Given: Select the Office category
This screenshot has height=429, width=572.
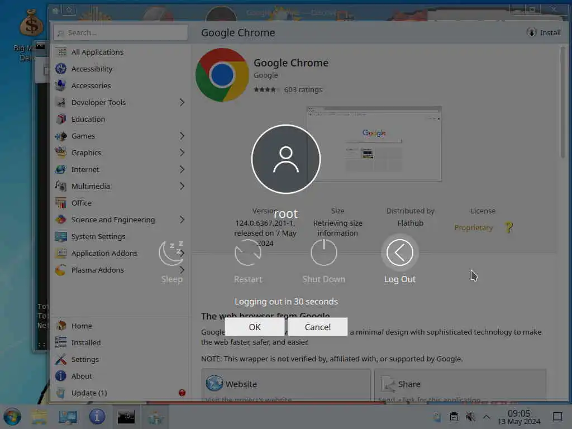Looking at the screenshot, I should pyautogui.click(x=120, y=203).
